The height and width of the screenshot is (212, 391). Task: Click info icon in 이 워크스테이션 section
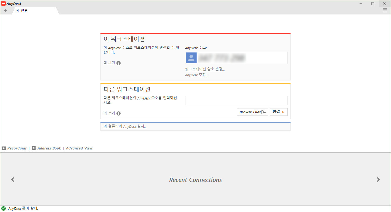click(118, 63)
